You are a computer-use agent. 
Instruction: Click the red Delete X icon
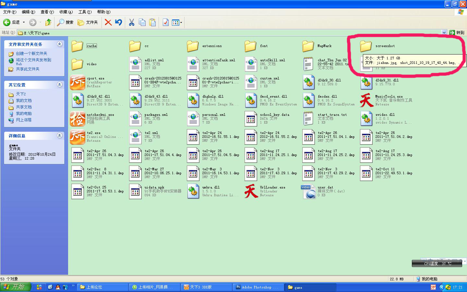(x=108, y=22)
